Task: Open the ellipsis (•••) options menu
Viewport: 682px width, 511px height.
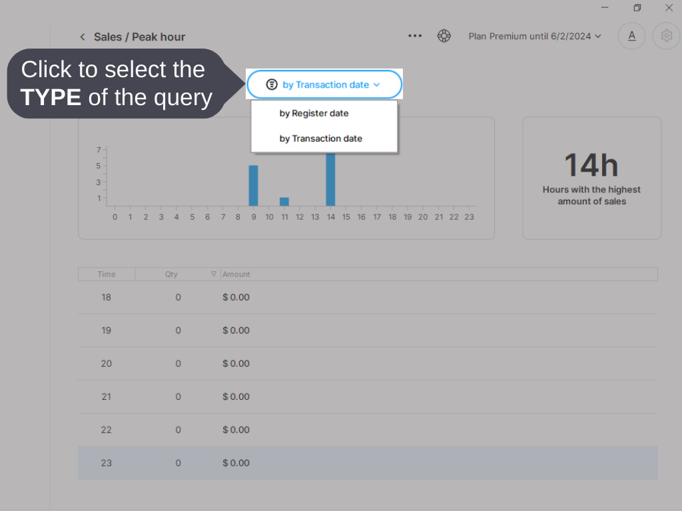Action: 414,36
